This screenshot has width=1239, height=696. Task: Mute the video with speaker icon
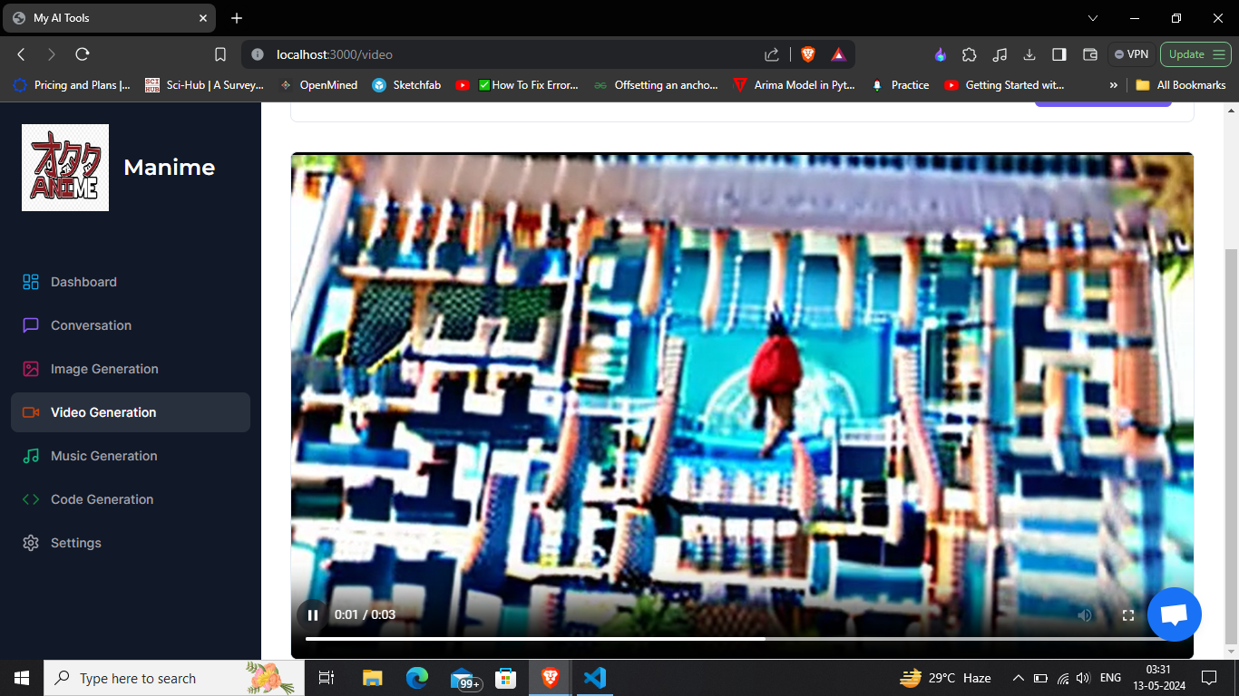1085,614
